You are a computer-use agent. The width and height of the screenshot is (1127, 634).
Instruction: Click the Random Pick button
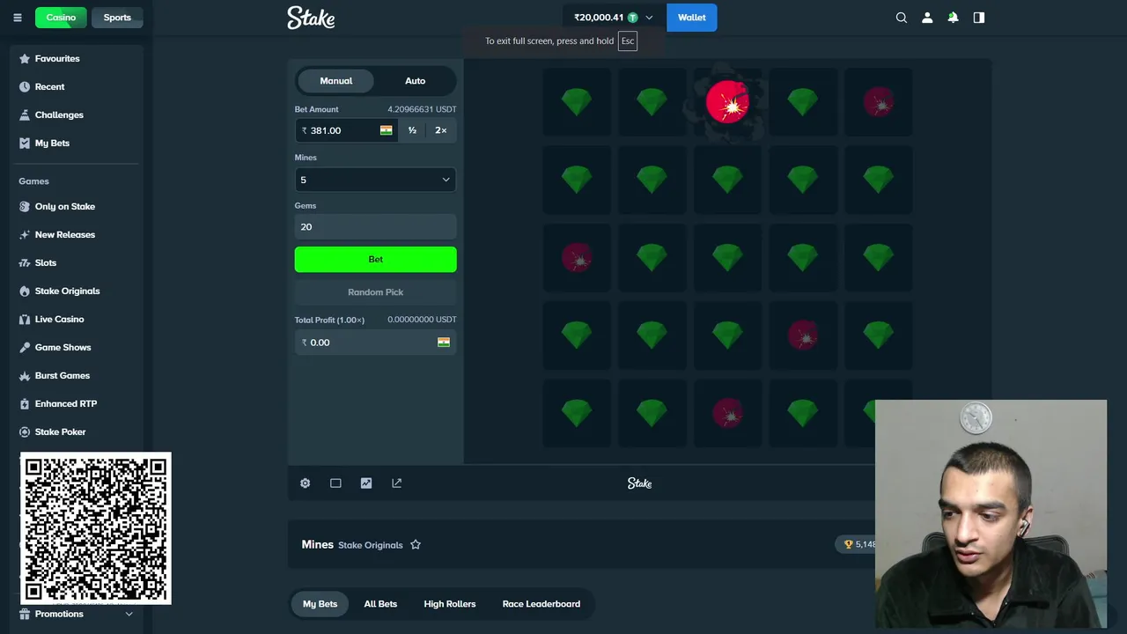point(375,292)
